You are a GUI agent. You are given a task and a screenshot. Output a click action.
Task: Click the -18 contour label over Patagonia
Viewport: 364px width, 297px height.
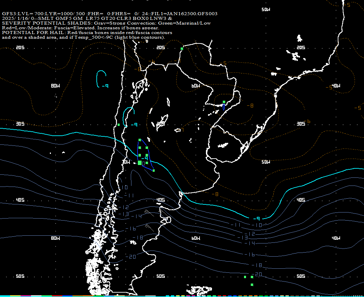(x=138, y=238)
